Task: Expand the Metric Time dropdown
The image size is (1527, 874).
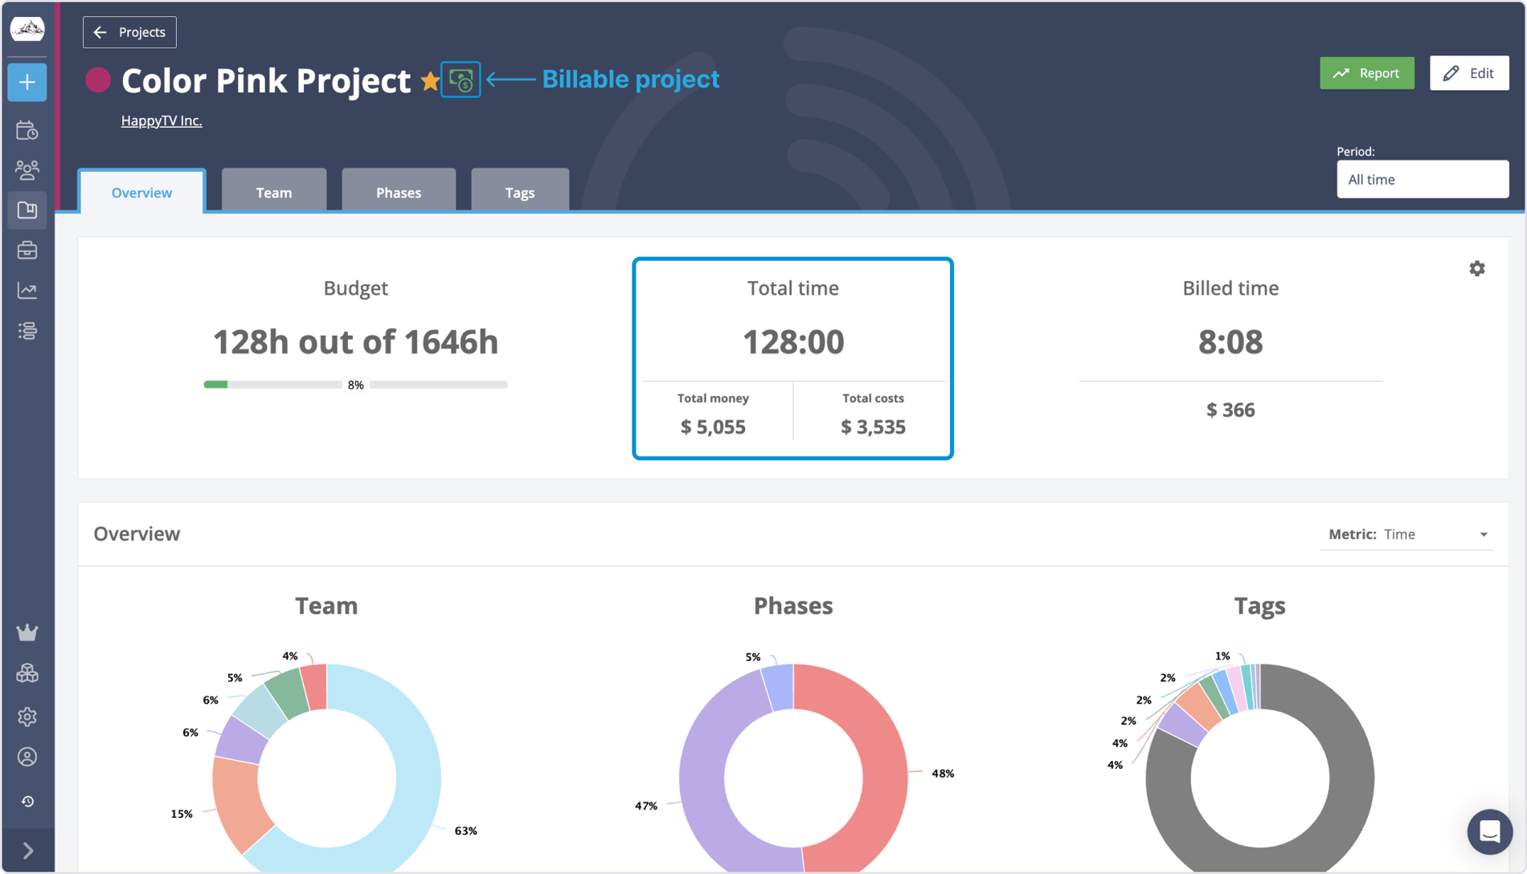Action: coord(1435,534)
